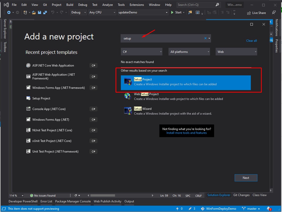Click the Clear all link

[x=251, y=41]
